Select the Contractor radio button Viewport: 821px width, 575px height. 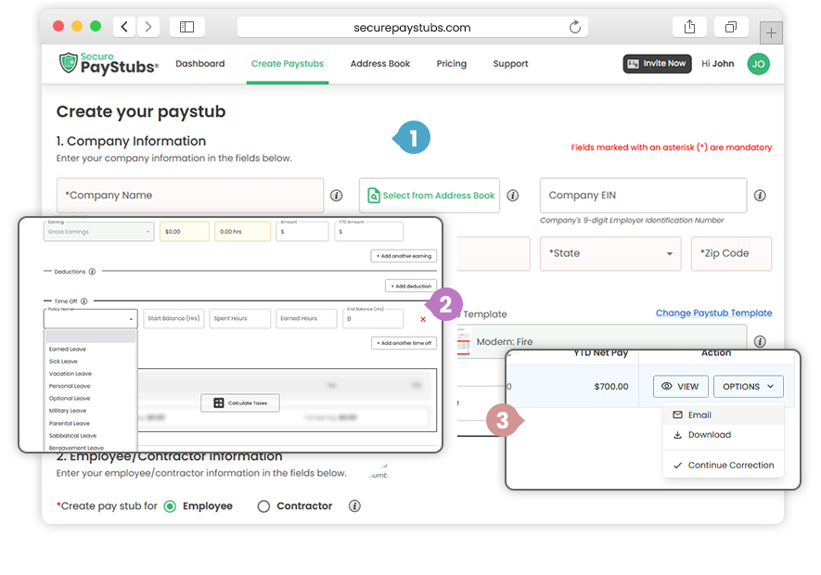pyautogui.click(x=263, y=506)
